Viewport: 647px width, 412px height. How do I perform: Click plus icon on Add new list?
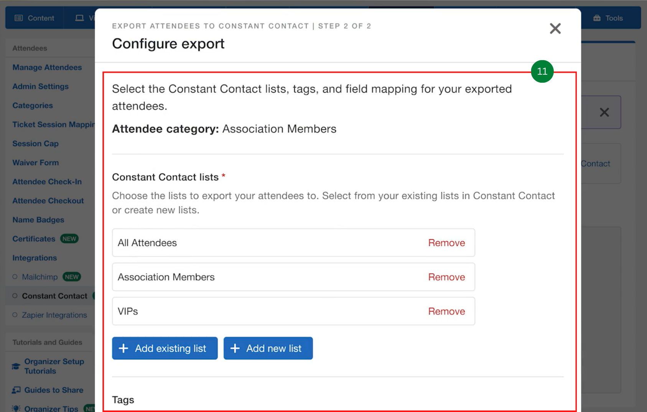(x=235, y=348)
